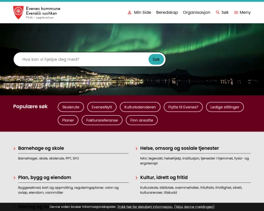The height and width of the screenshot is (211, 264).
Task: Click the person icon beside Min Side
Action: (129, 12)
